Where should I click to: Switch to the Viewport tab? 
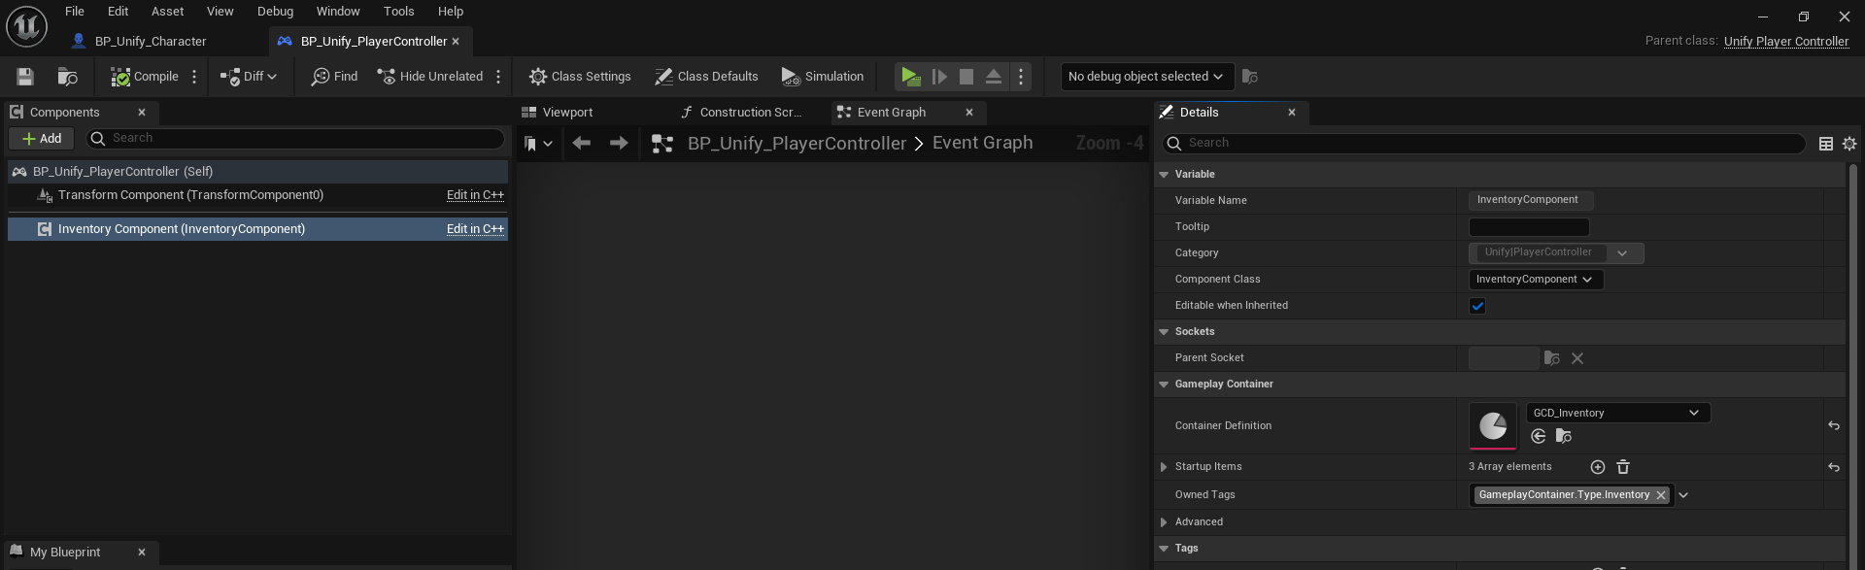tap(558, 113)
